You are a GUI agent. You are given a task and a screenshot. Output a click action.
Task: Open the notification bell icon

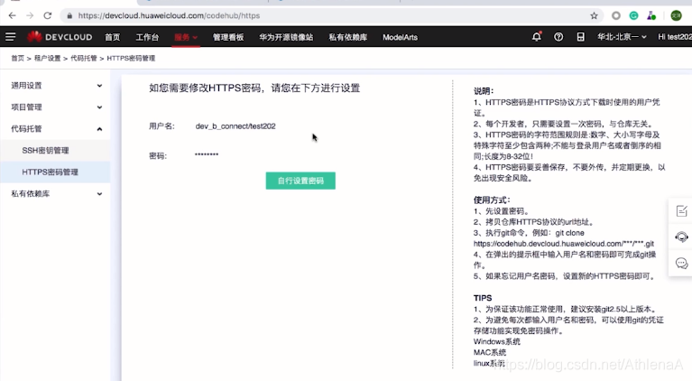(537, 37)
